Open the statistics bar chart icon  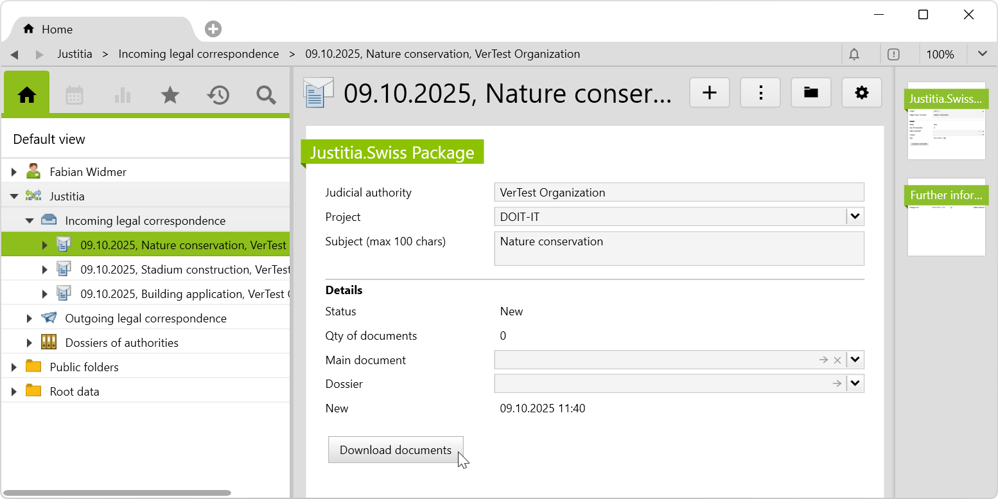(x=122, y=95)
